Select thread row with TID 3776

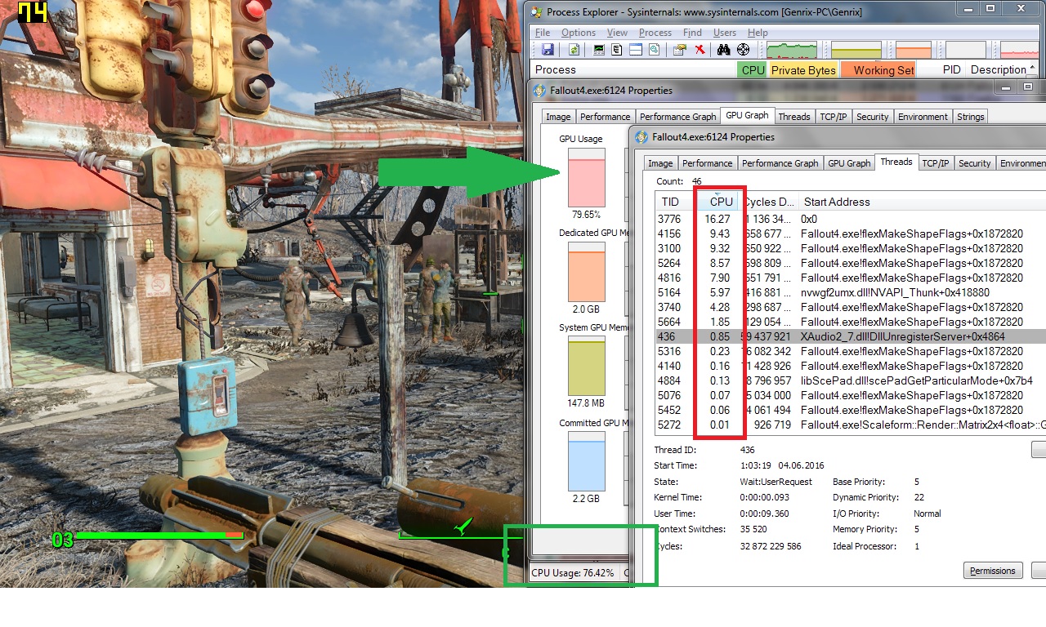[x=851, y=219]
